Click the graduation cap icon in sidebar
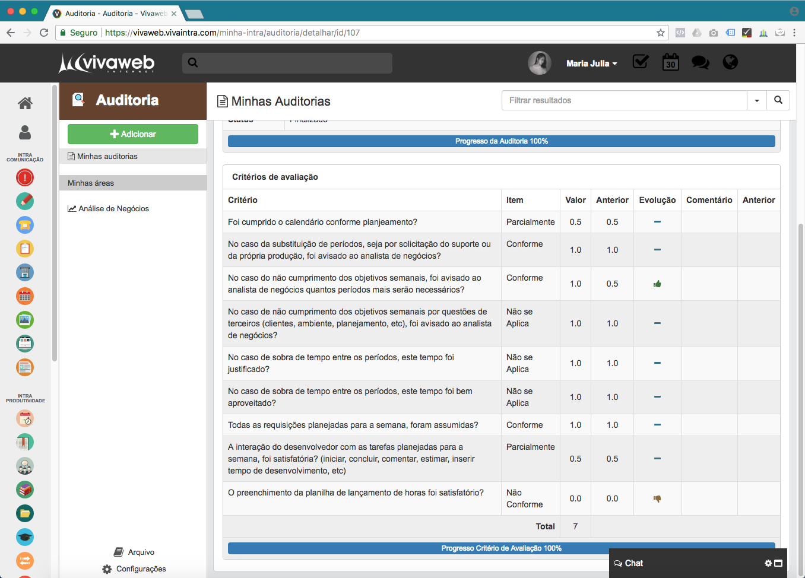Viewport: 805px width, 578px height. tap(25, 537)
